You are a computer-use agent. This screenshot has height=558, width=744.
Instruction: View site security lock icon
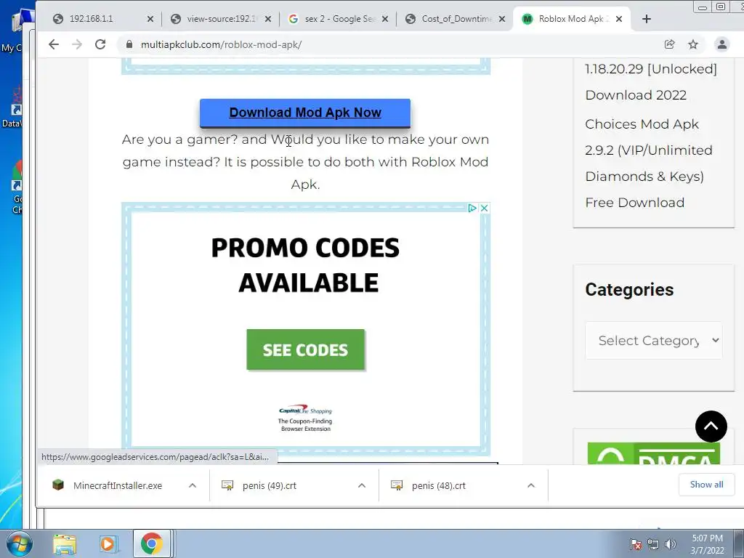tap(129, 44)
